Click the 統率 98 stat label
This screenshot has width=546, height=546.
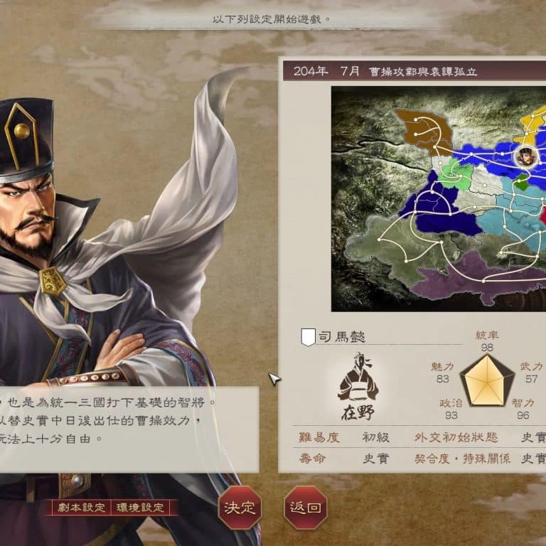(487, 341)
